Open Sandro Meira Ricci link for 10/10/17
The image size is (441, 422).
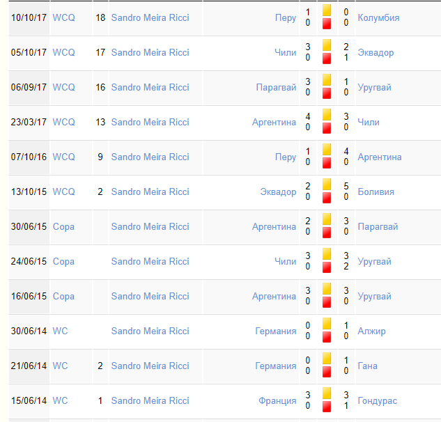pos(150,17)
